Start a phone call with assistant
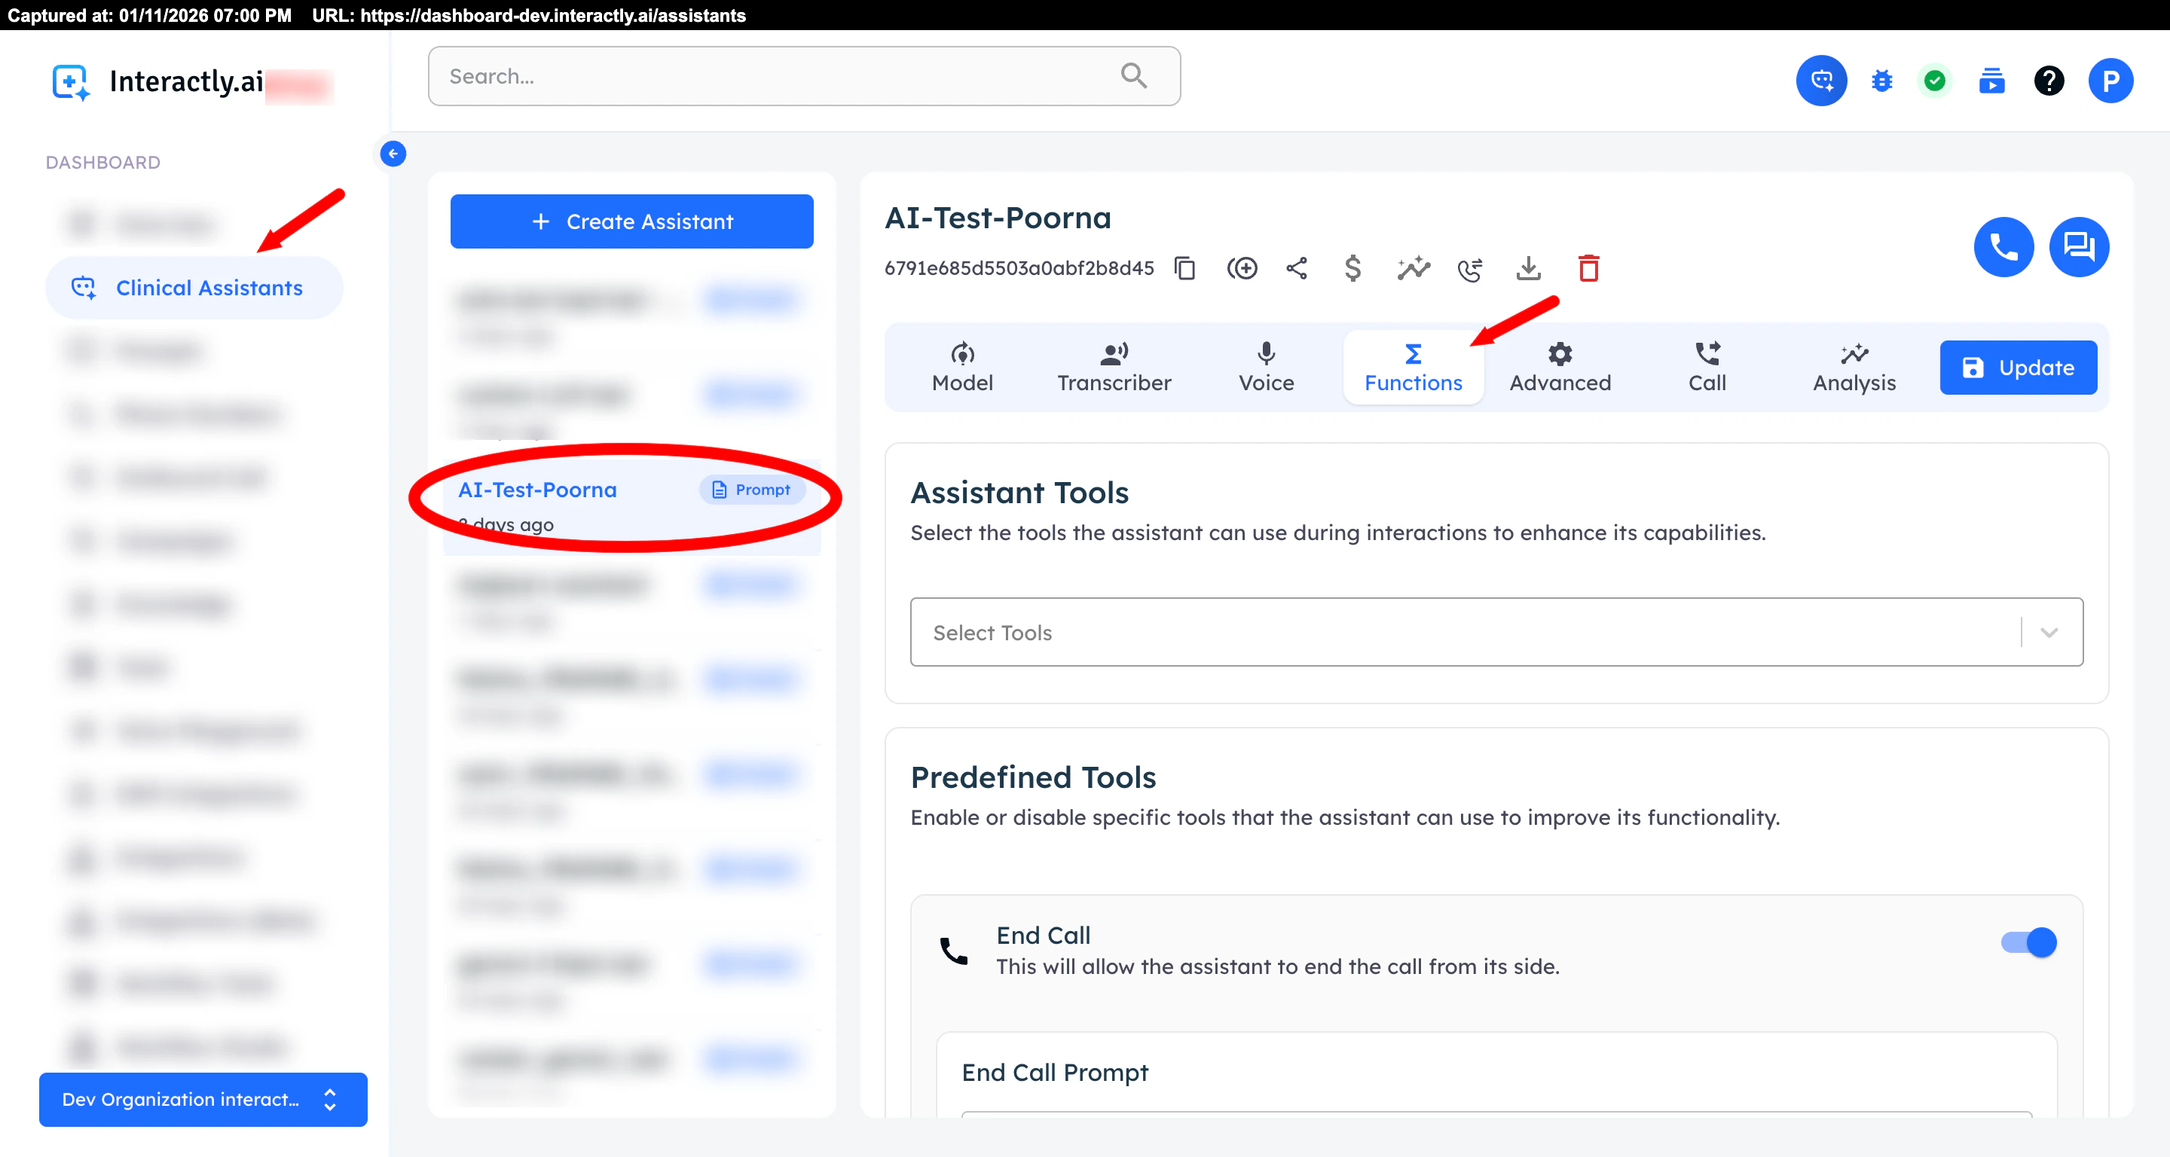 pyautogui.click(x=2003, y=247)
